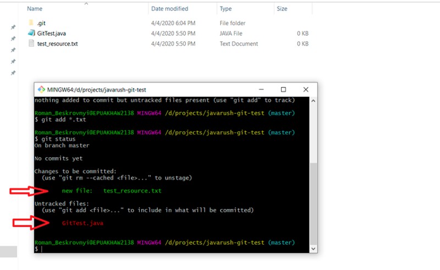Select the GitTest.java file icon

click(31, 33)
